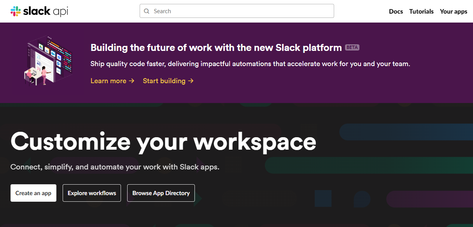Open the Tutorials menu item

[421, 11]
